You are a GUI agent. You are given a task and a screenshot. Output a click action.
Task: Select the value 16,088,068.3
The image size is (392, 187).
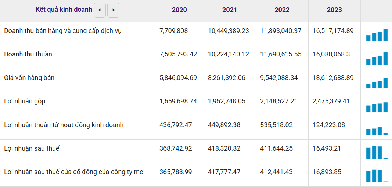pyautogui.click(x=331, y=54)
